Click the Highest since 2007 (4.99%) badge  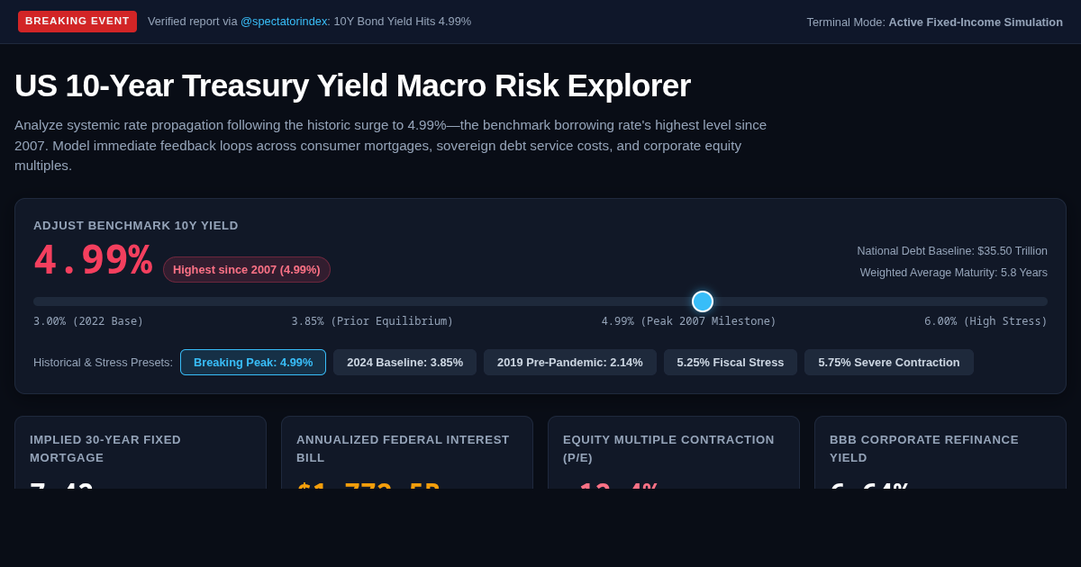247,269
